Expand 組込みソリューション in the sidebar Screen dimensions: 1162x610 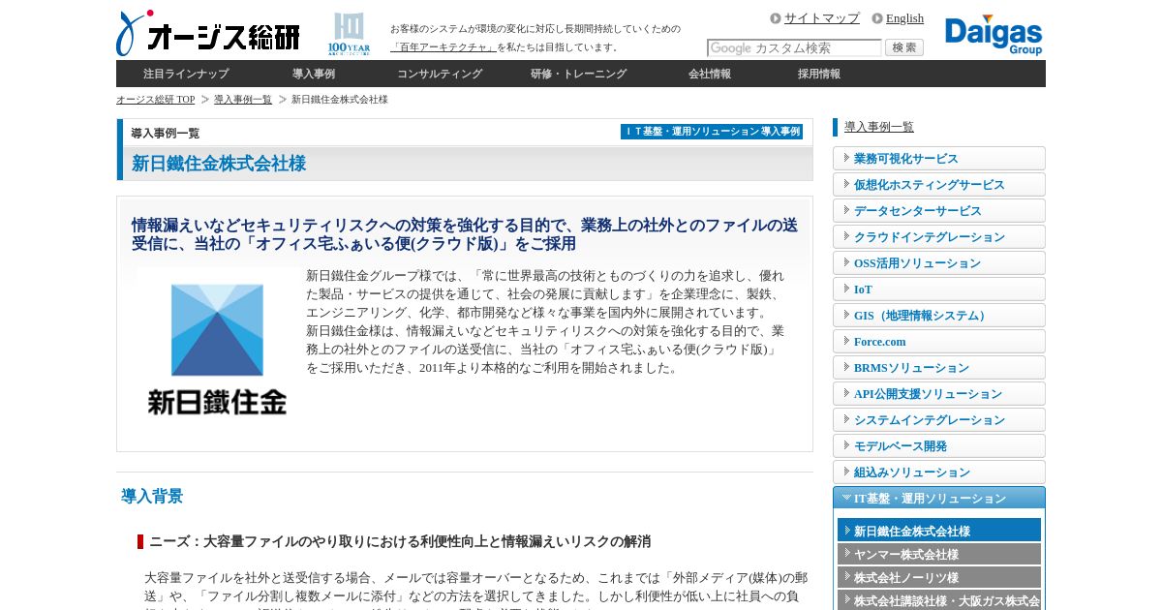tap(939, 473)
